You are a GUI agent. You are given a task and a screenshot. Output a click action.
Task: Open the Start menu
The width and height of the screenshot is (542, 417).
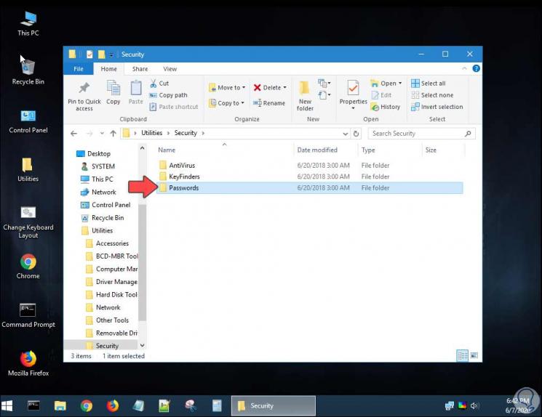coord(7,405)
